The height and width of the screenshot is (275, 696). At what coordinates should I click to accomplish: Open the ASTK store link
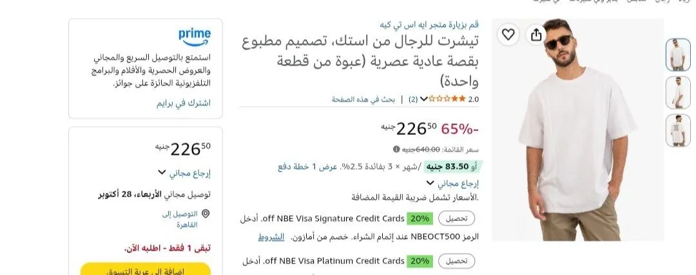coord(429,24)
